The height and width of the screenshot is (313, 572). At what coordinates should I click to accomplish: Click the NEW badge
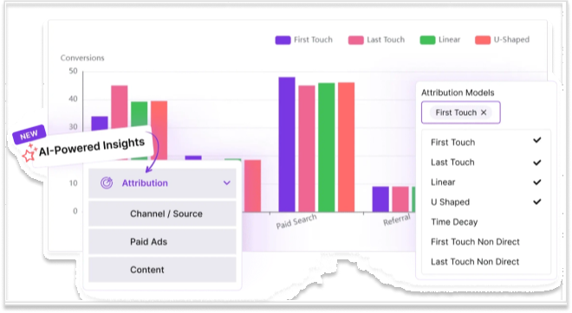pyautogui.click(x=29, y=135)
